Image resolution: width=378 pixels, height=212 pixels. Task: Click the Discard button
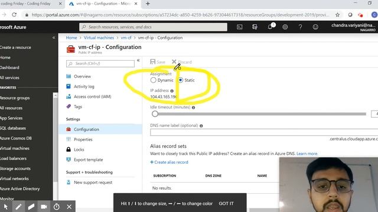point(182,62)
